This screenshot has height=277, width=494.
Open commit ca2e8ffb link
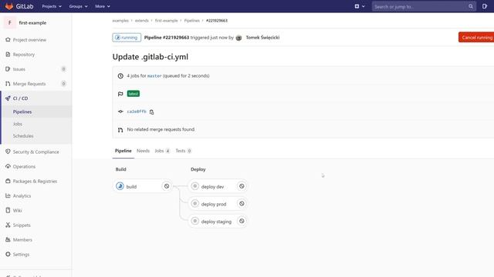[137, 112]
